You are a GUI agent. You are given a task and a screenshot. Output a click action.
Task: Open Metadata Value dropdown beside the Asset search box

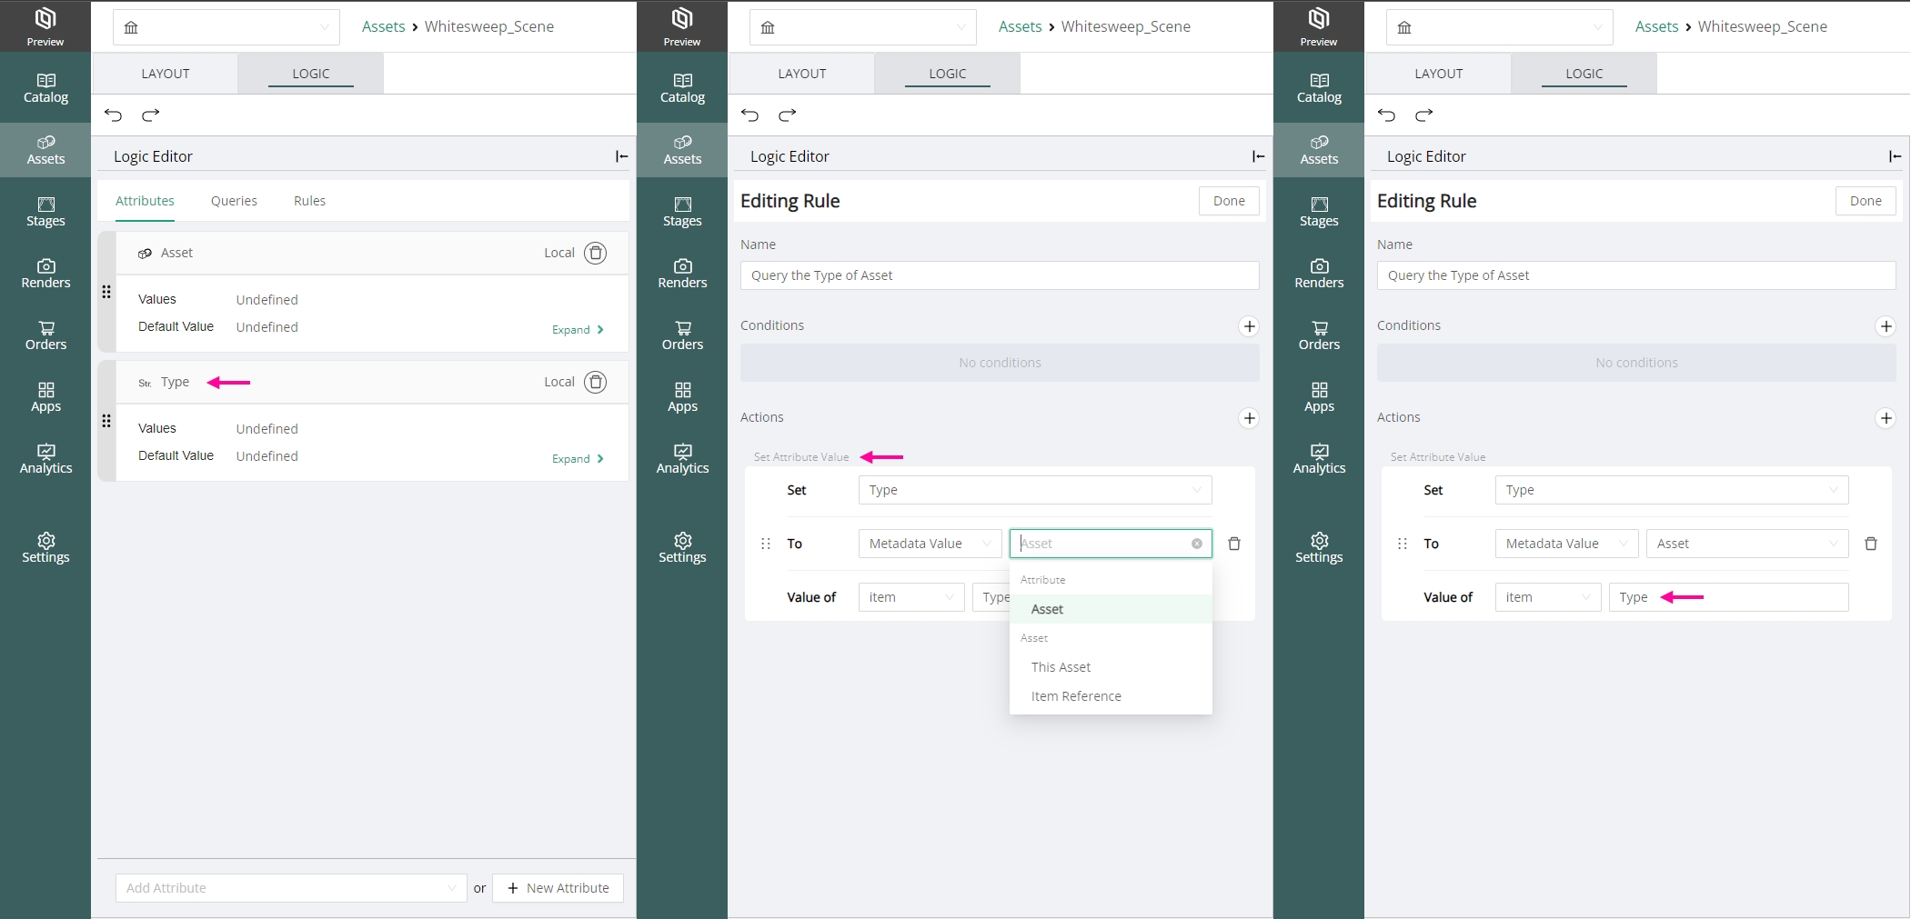point(929,544)
